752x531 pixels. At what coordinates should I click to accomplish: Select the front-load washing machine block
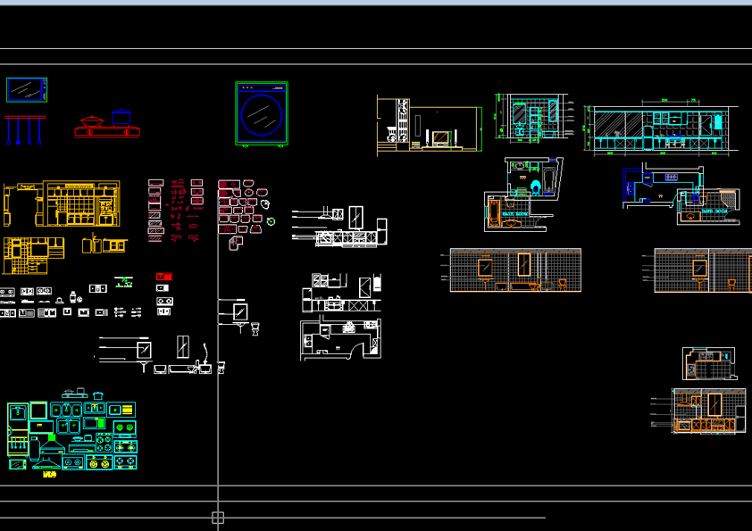(262, 114)
